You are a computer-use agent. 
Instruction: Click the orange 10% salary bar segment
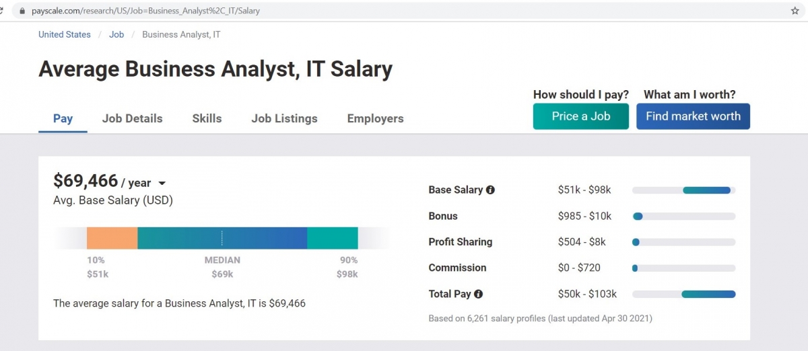point(112,239)
